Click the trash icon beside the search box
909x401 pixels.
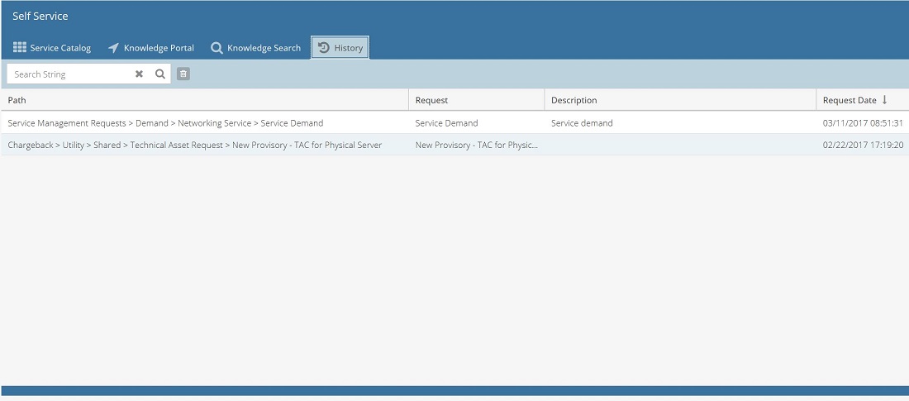183,74
